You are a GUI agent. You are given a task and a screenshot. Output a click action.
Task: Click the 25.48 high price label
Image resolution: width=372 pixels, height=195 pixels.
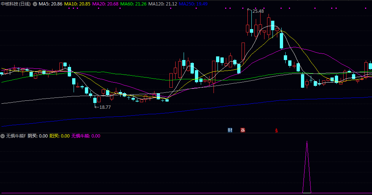(258, 11)
